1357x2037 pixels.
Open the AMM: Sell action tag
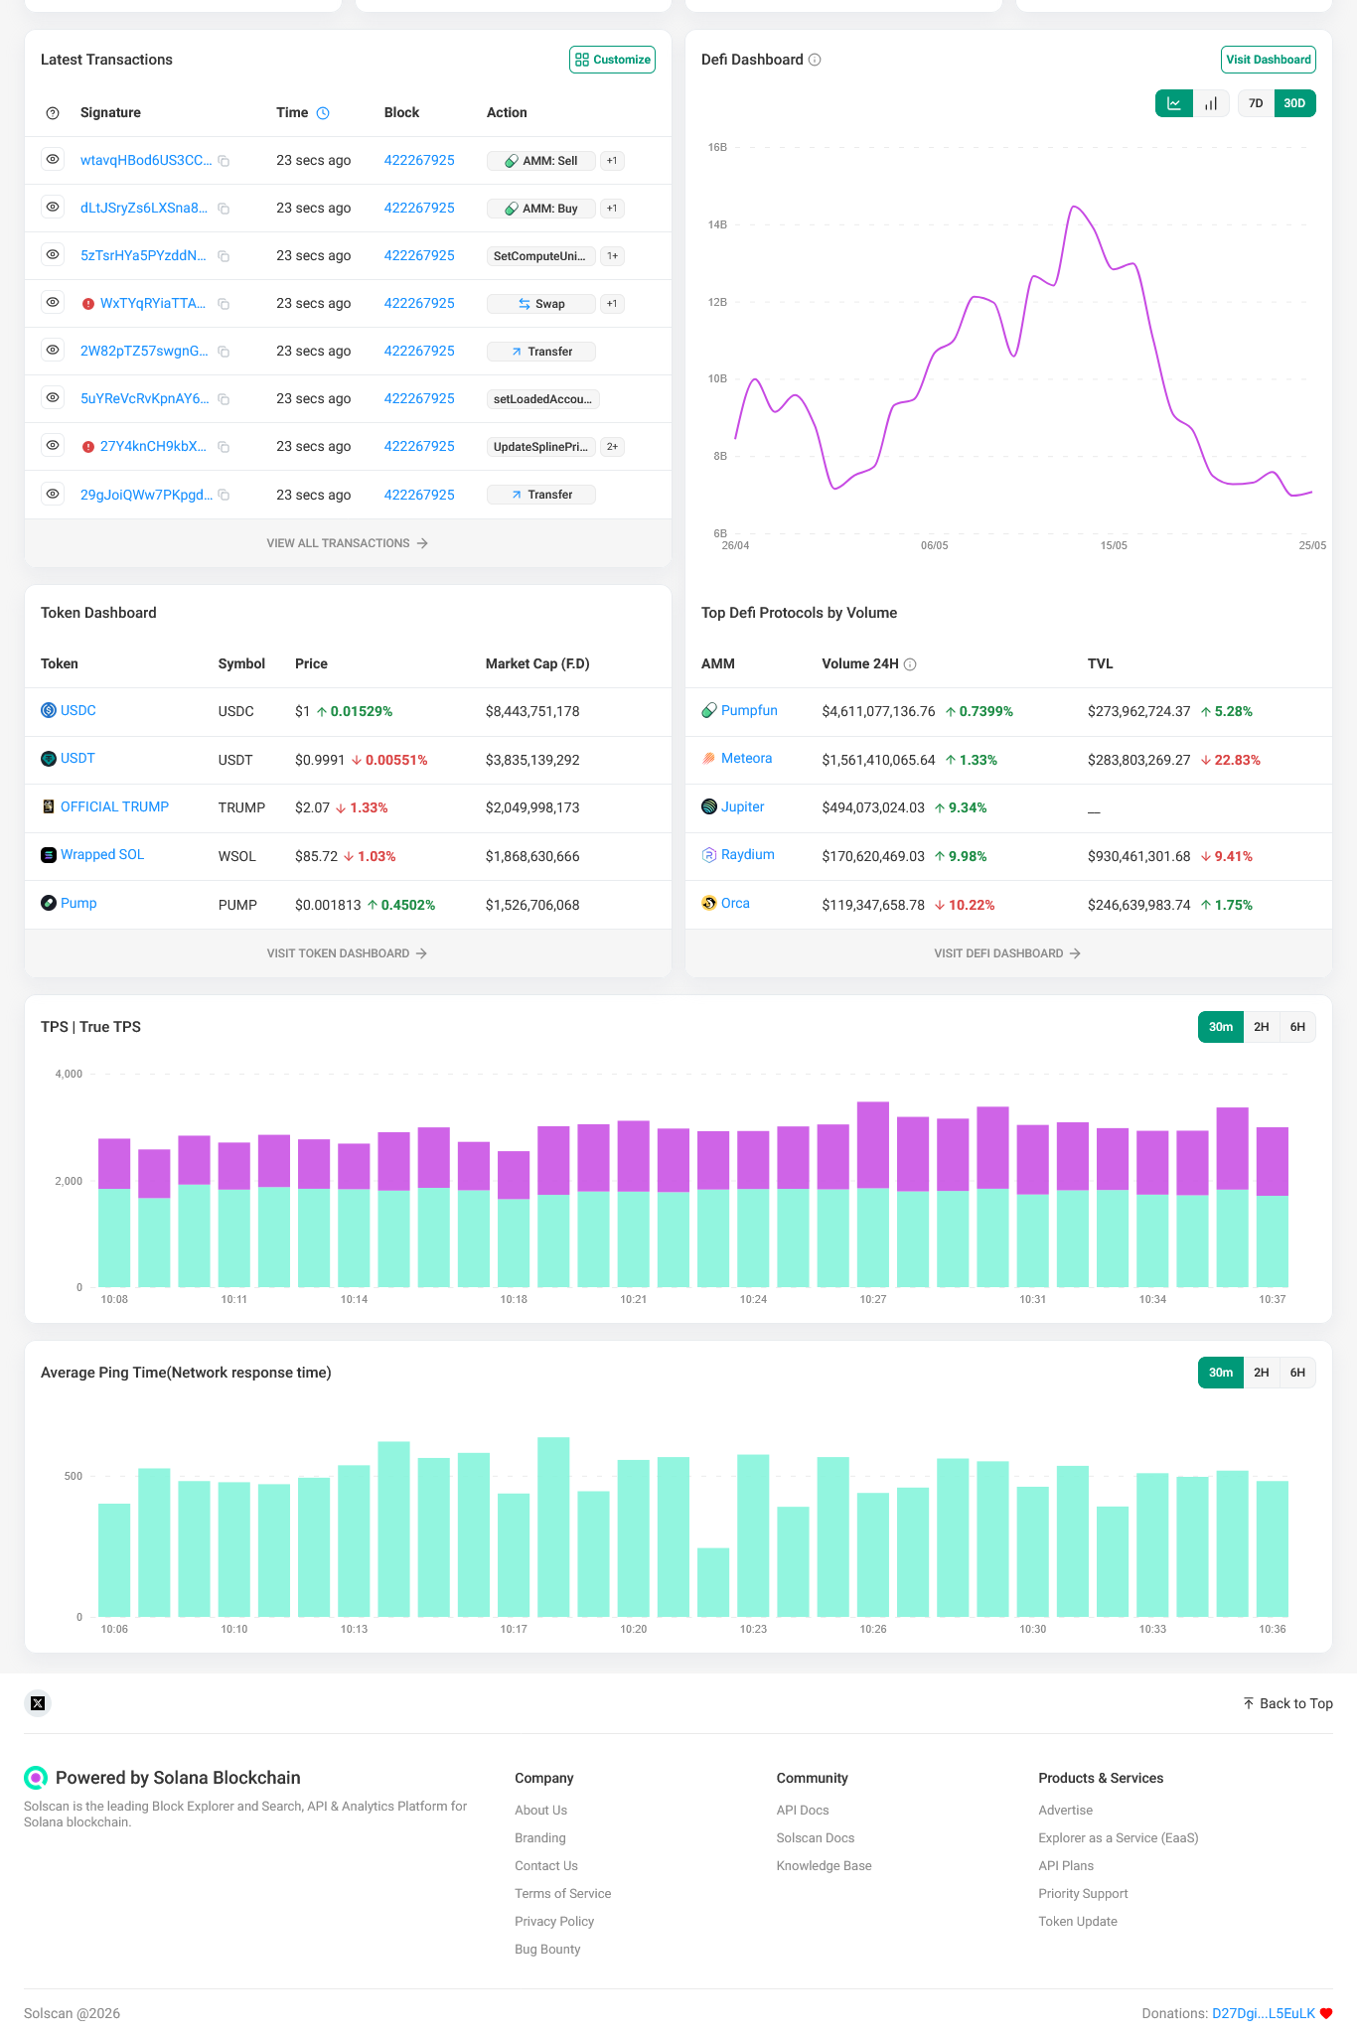point(541,161)
